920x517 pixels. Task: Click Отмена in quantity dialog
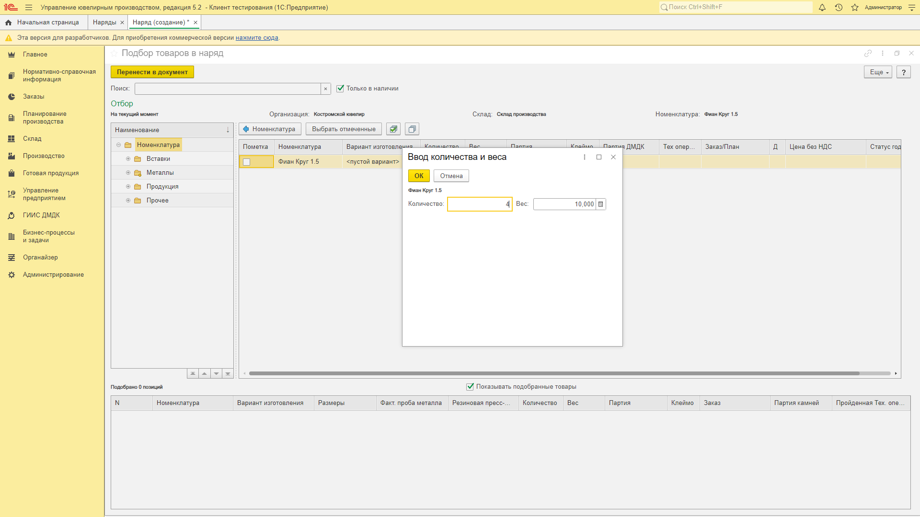pyautogui.click(x=451, y=176)
